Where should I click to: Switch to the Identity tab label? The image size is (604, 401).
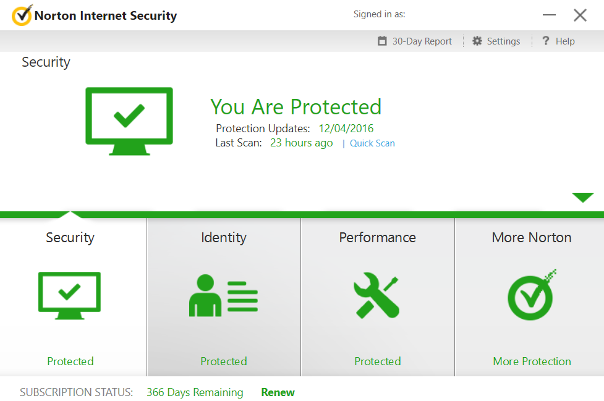click(224, 237)
